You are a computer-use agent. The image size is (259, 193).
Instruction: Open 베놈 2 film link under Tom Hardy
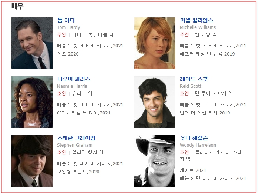(x=90, y=46)
